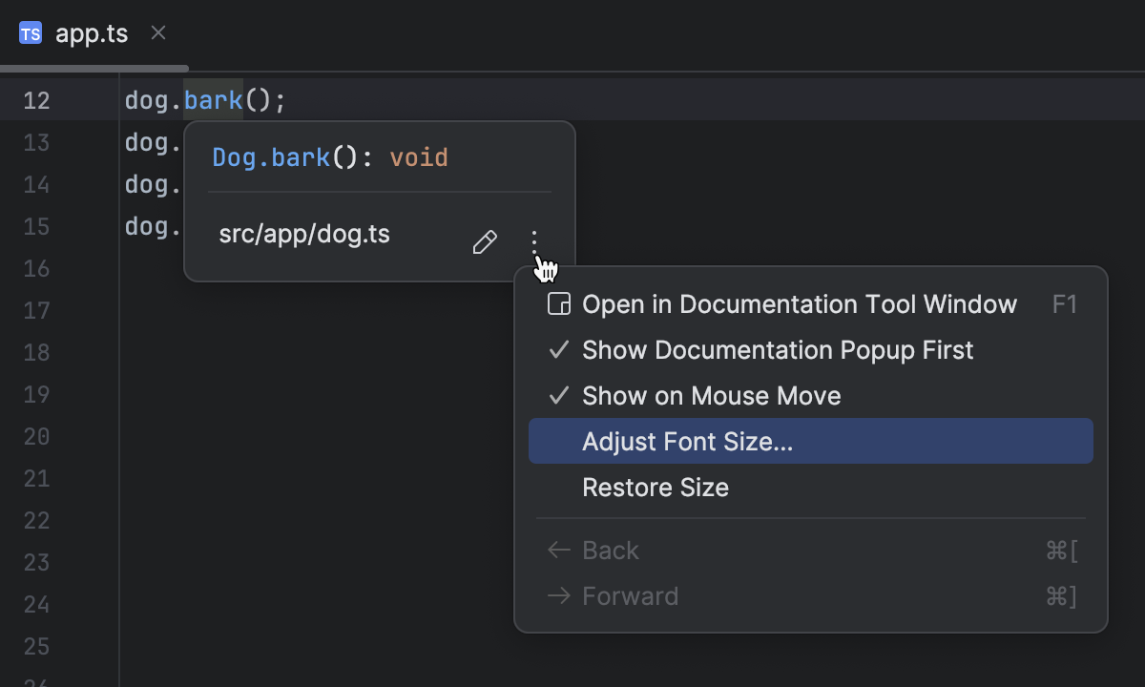The height and width of the screenshot is (687, 1145).
Task: Click the checkmark beside Show Documentation Popup First
Action: [x=557, y=349]
